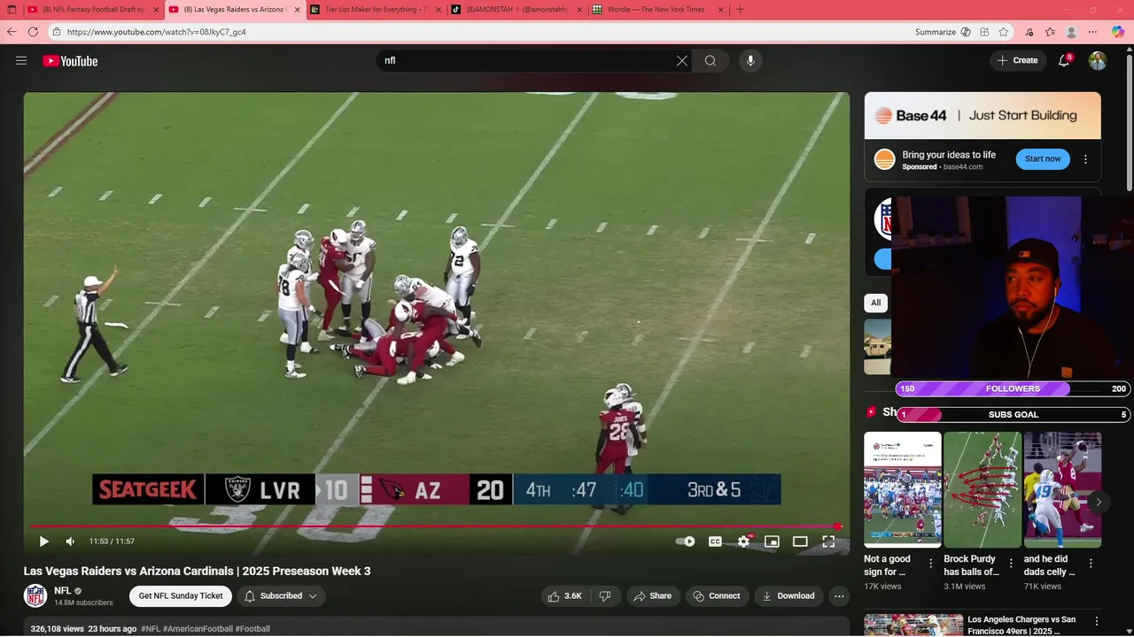View site information lock icon
The image size is (1134, 637).
tap(56, 32)
